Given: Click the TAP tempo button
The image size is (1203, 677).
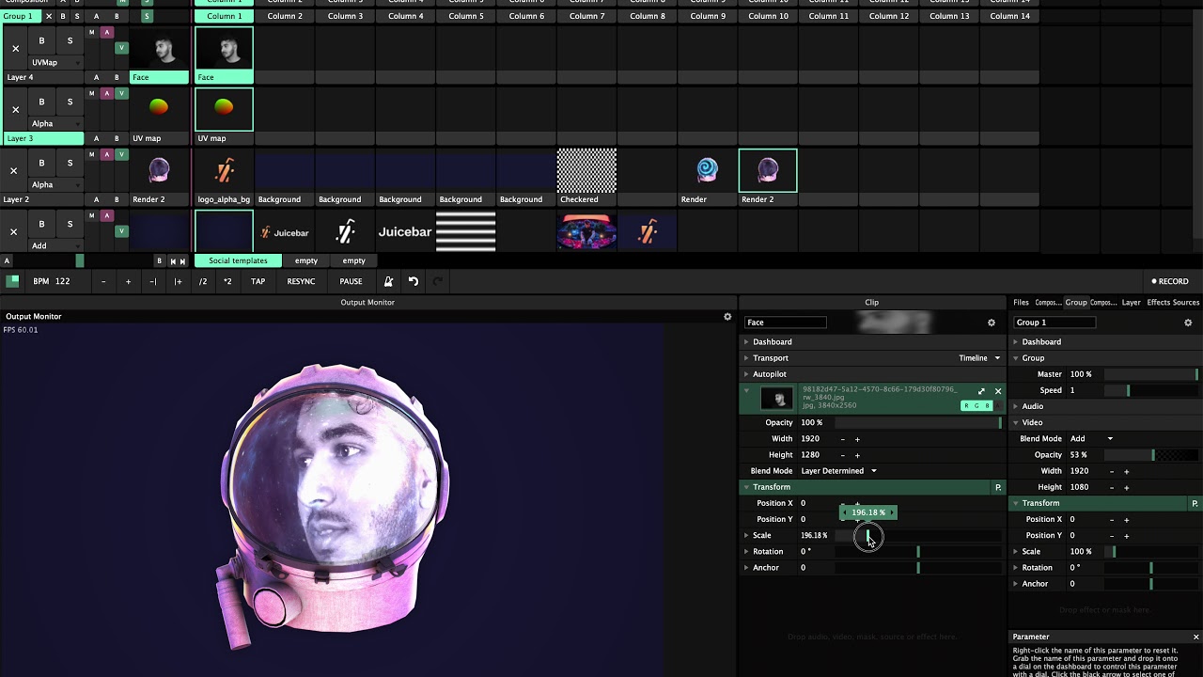Looking at the screenshot, I should pyautogui.click(x=258, y=281).
